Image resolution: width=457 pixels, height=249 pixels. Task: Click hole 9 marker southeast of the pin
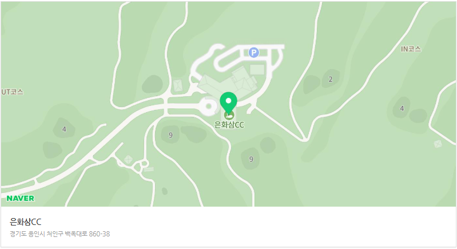point(251,159)
